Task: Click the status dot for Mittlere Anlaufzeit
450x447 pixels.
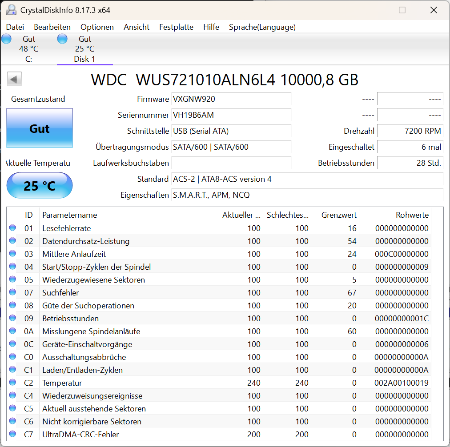Action: point(12,253)
